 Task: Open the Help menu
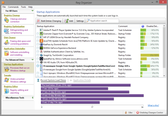point(30,7)
